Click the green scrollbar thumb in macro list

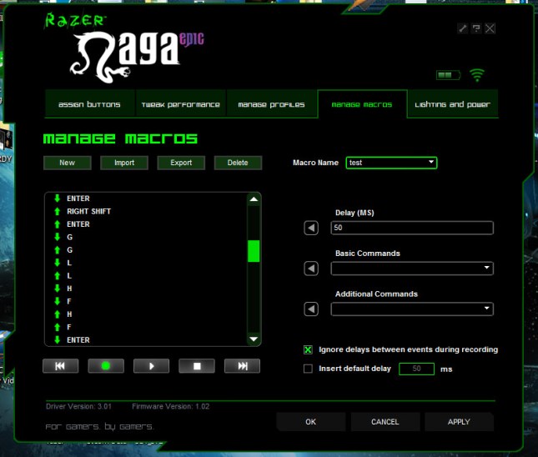[254, 251]
